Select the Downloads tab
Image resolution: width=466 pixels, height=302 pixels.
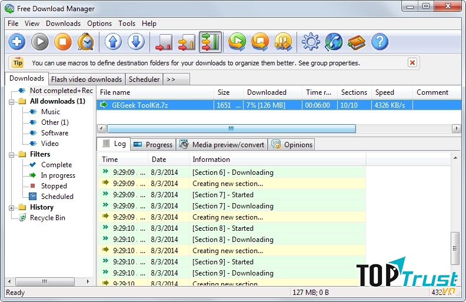coord(26,78)
